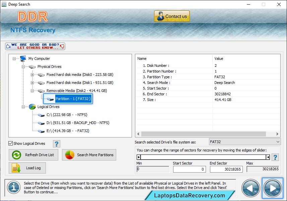Click the information icon in the hint bar
Image resolution: width=287 pixels, height=201 pixels.
point(14,187)
